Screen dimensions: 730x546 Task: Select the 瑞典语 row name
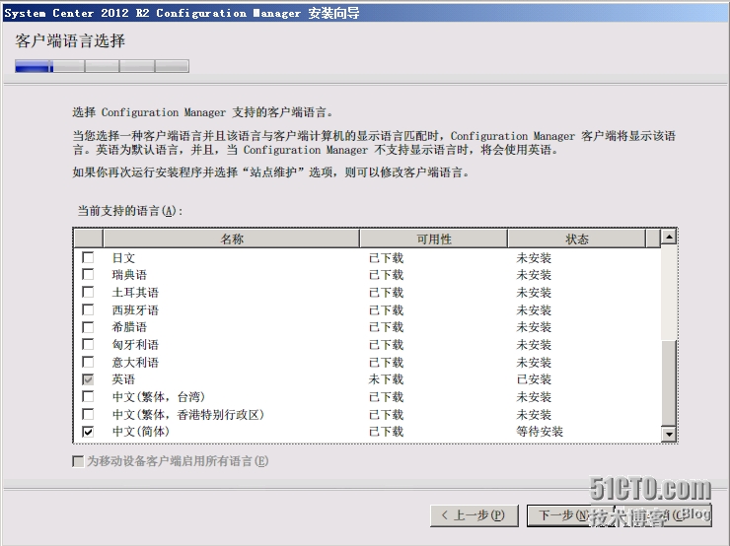tap(129, 275)
